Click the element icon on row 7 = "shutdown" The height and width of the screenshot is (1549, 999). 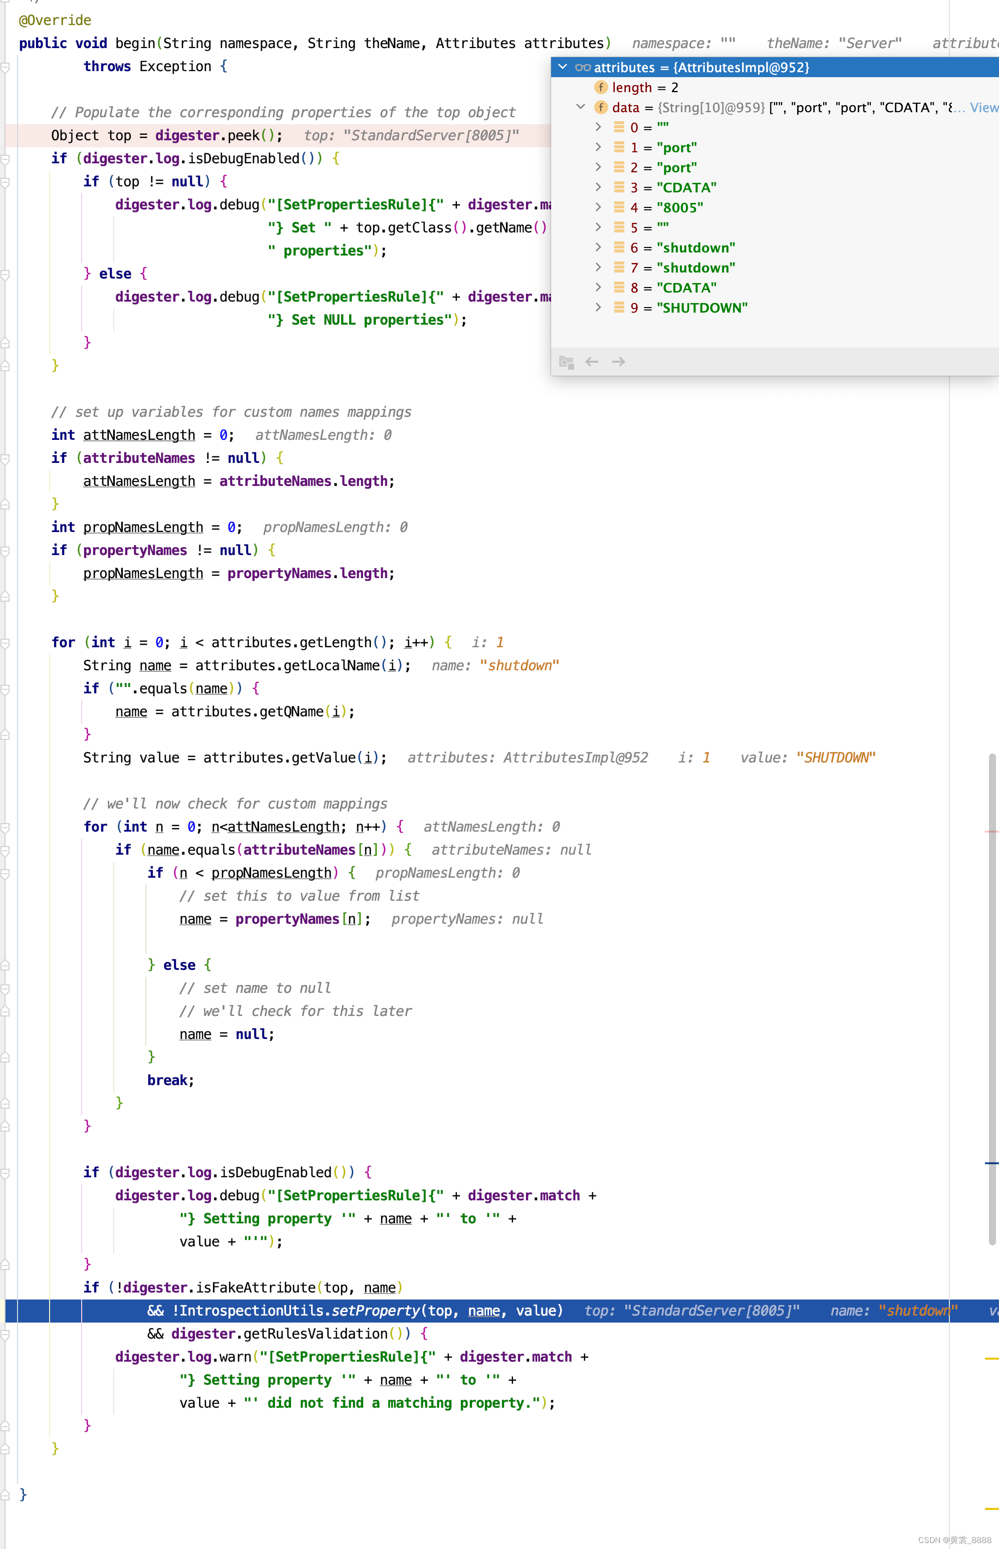click(619, 268)
